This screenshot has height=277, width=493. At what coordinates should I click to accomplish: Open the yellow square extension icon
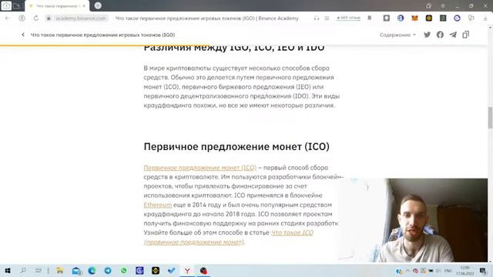(x=429, y=18)
